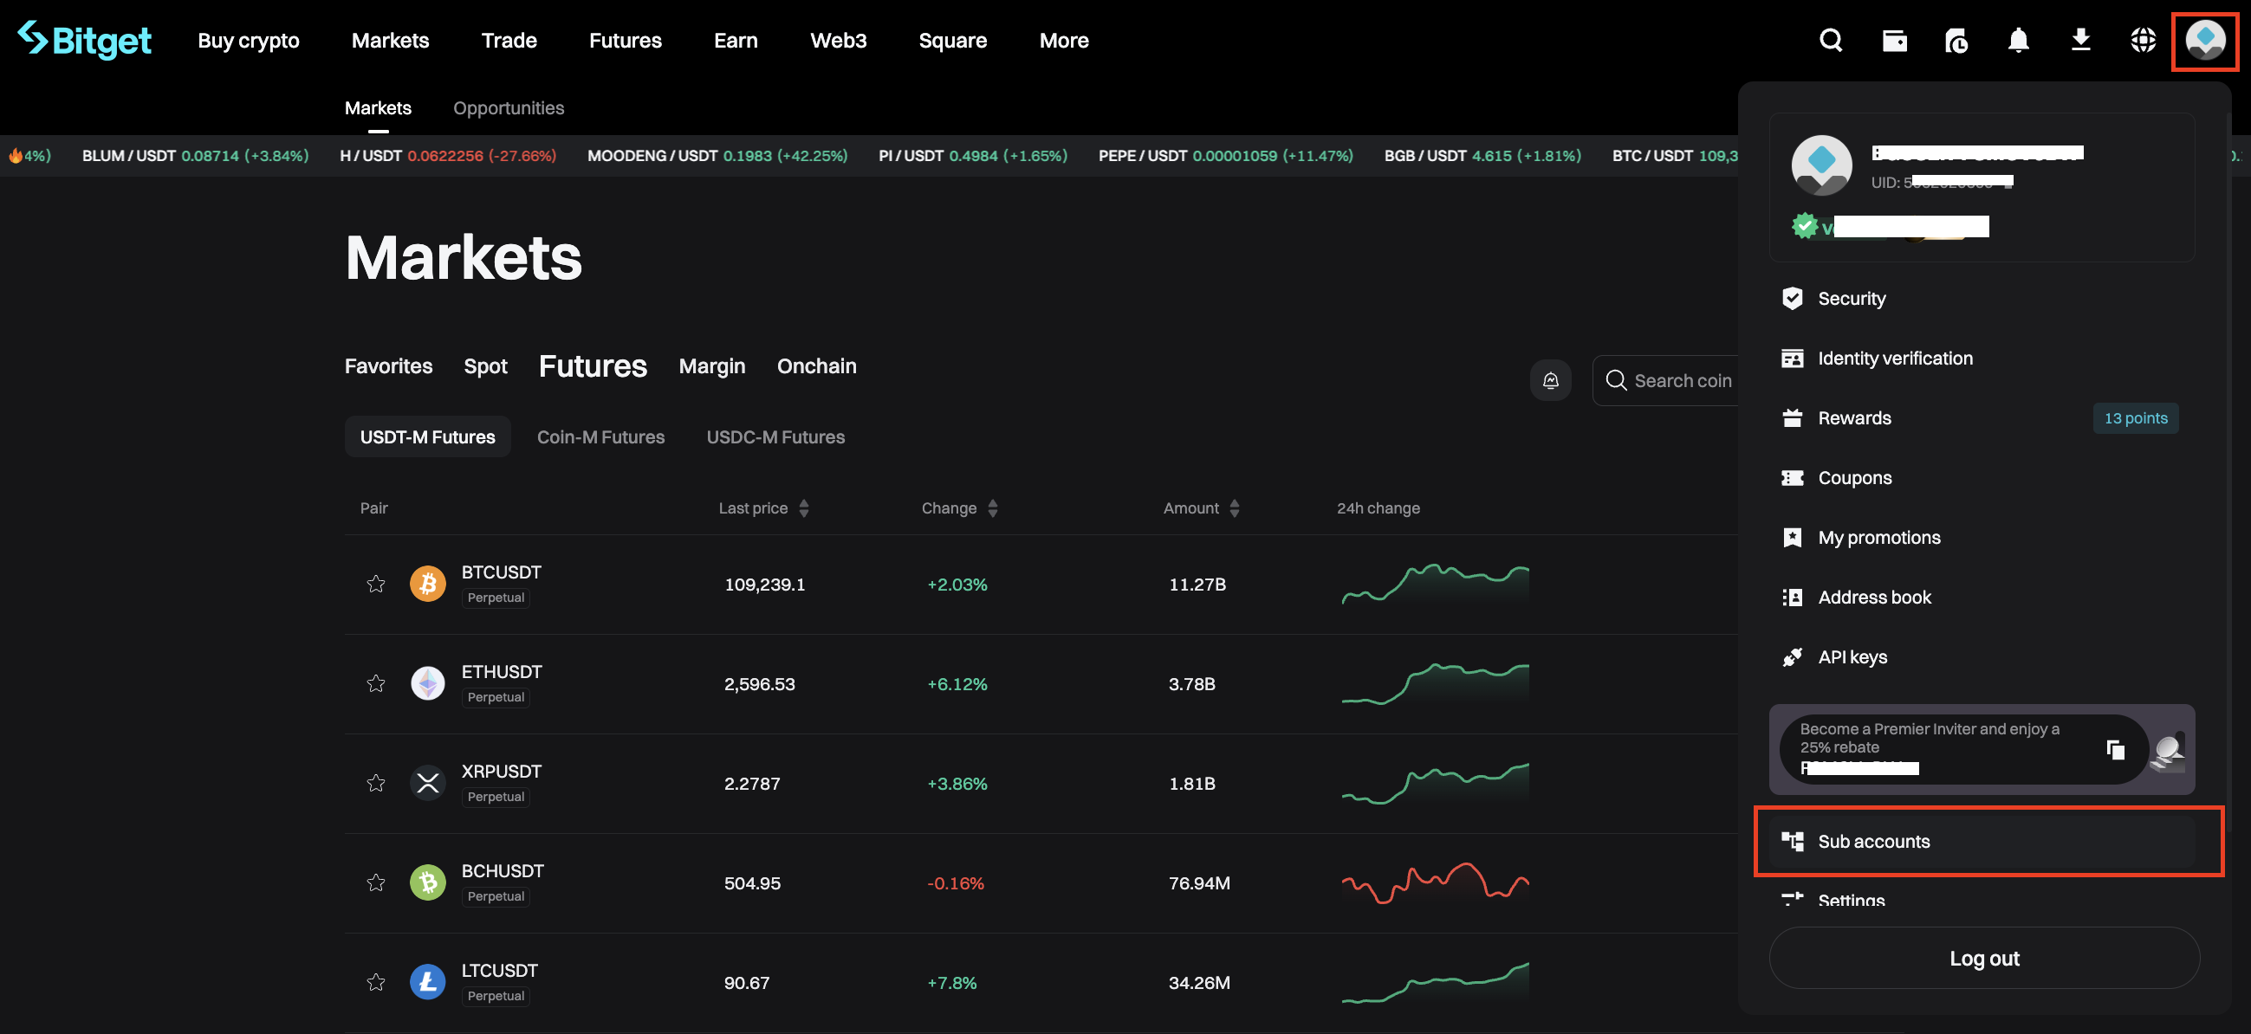The image size is (2251, 1034).
Task: Click the XRP coin icon
Action: click(427, 784)
